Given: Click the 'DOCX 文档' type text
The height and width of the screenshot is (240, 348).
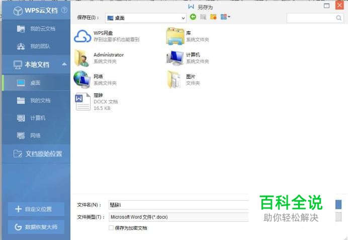Looking at the screenshot, I should pyautogui.click(x=106, y=102).
